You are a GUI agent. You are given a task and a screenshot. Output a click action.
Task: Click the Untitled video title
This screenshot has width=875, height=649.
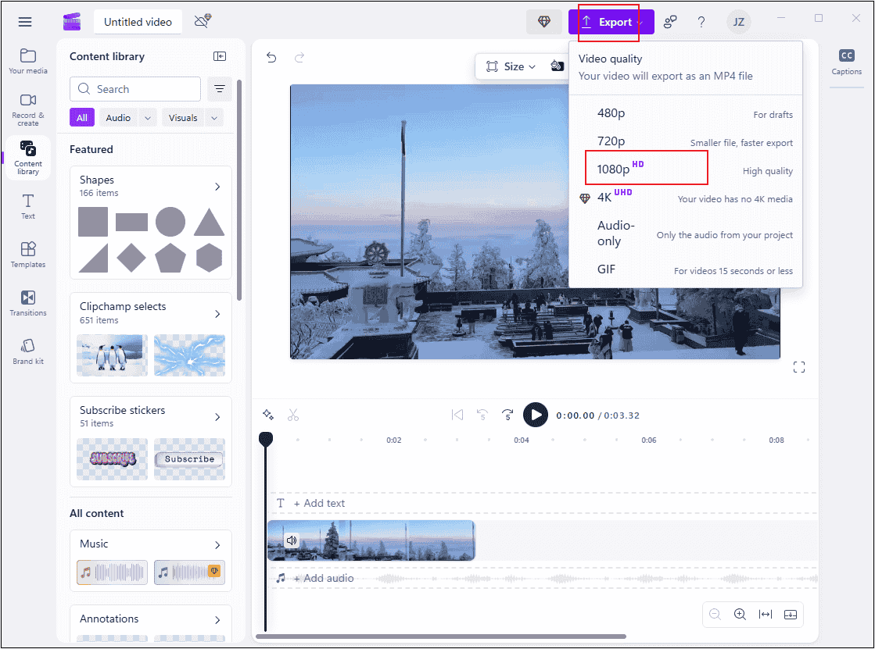(x=138, y=22)
